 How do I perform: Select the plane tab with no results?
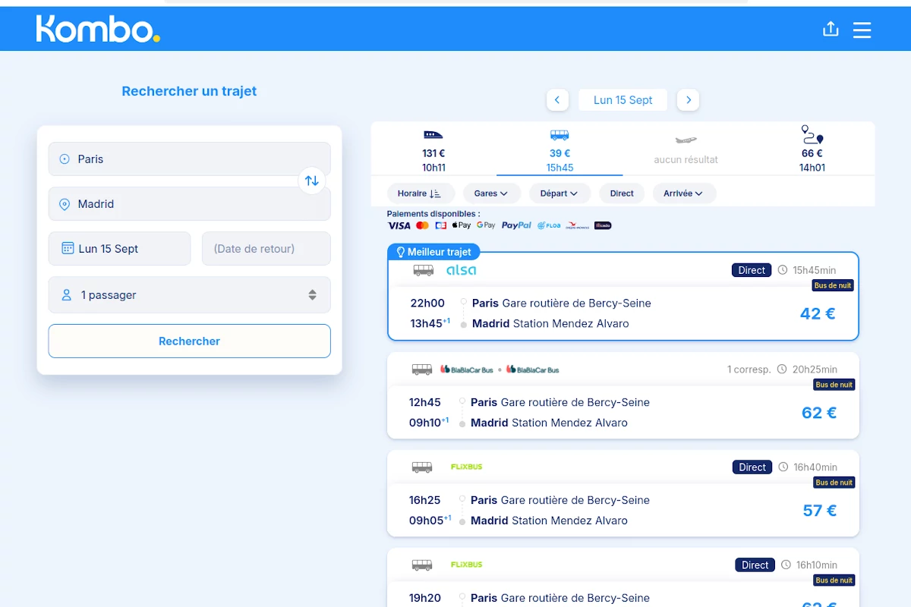pos(686,150)
